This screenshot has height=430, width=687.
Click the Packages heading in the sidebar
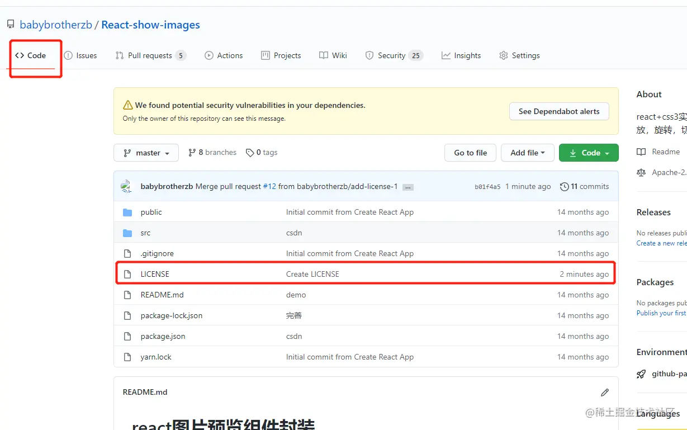(655, 282)
